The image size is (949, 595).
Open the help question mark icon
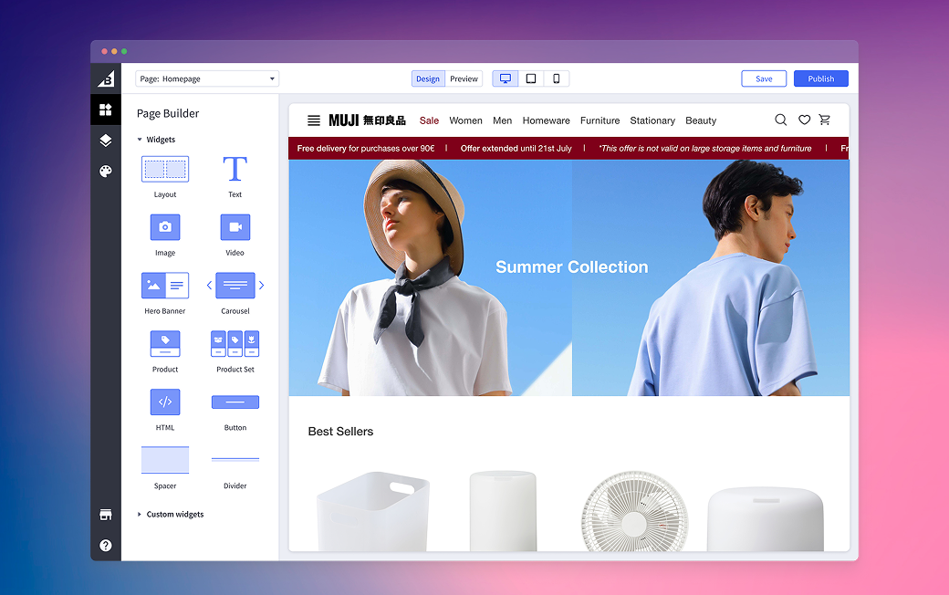[x=106, y=546]
